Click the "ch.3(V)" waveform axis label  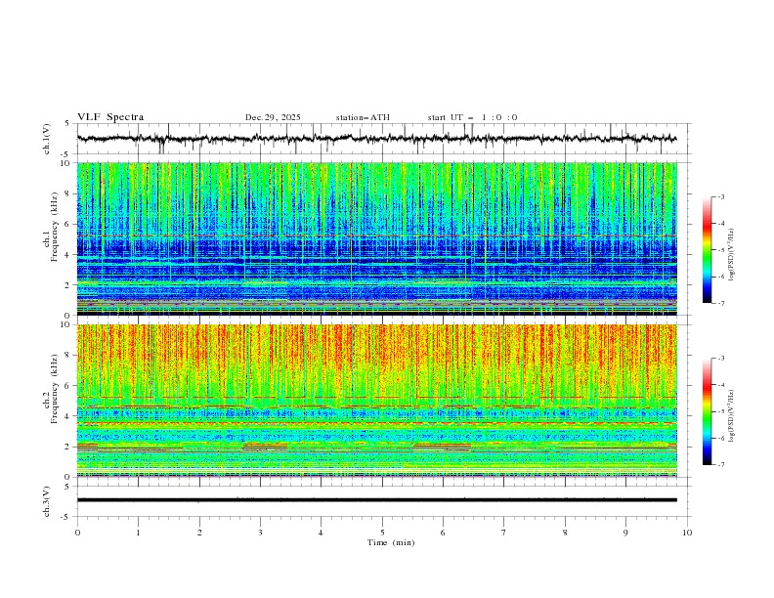[x=47, y=501]
